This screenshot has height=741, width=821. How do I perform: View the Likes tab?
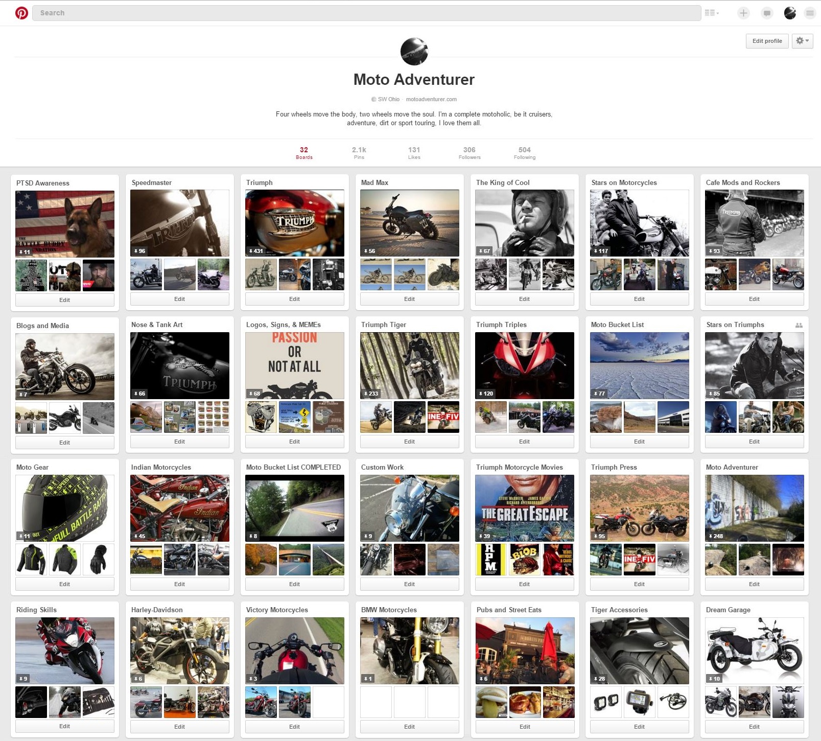(414, 153)
